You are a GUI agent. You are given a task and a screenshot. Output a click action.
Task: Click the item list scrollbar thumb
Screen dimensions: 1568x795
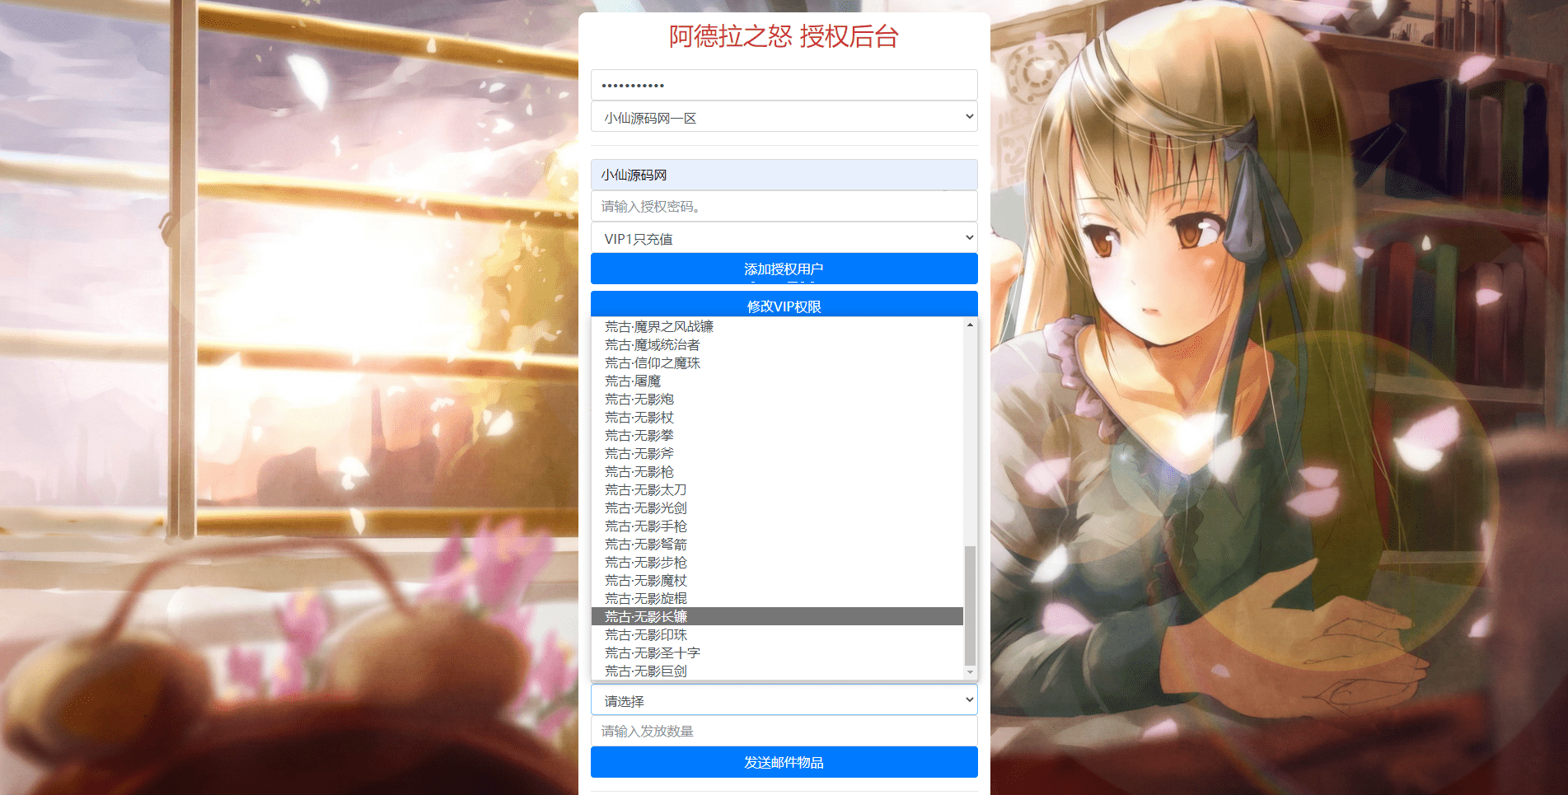pos(970,605)
